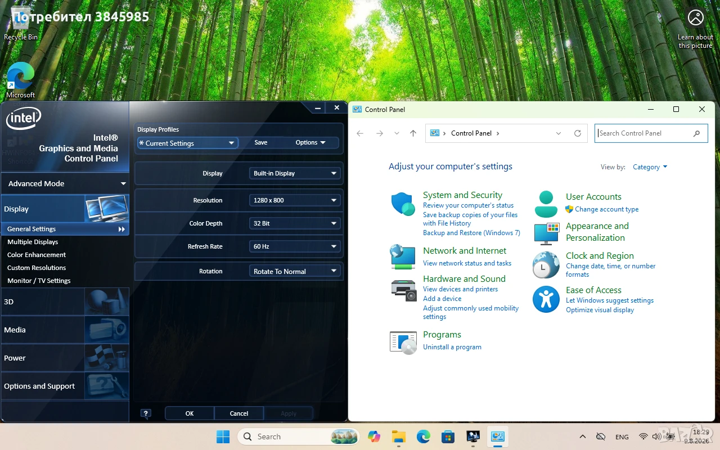Open Optimize visual display link
The height and width of the screenshot is (450, 720).
600,310
